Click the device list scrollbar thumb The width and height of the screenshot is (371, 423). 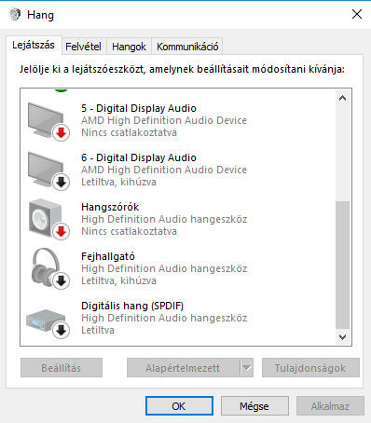[x=343, y=265]
